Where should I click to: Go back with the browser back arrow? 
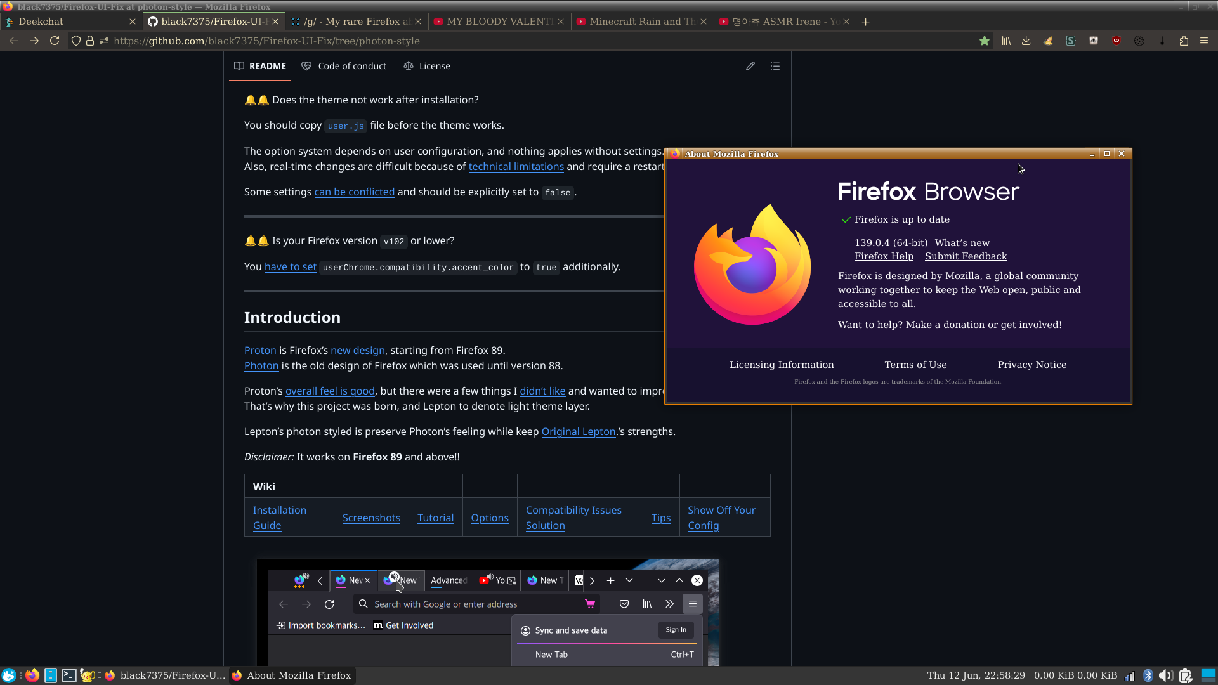click(x=14, y=41)
